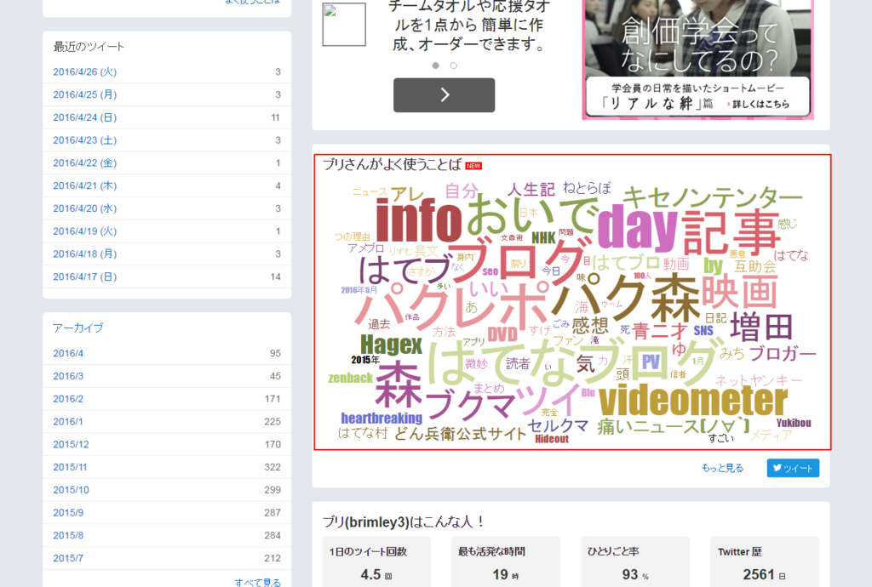
Task: Open tweets from 2016/4/18 (月)
Action: coord(84,254)
